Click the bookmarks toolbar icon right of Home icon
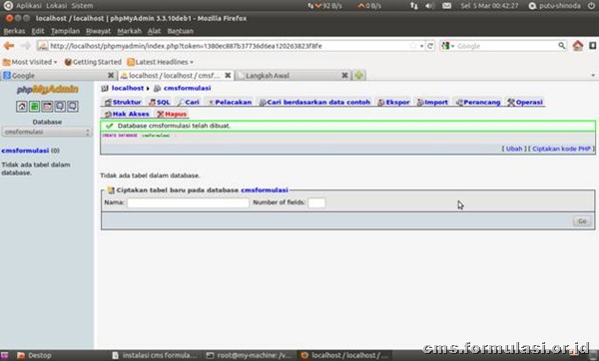 click(592, 46)
